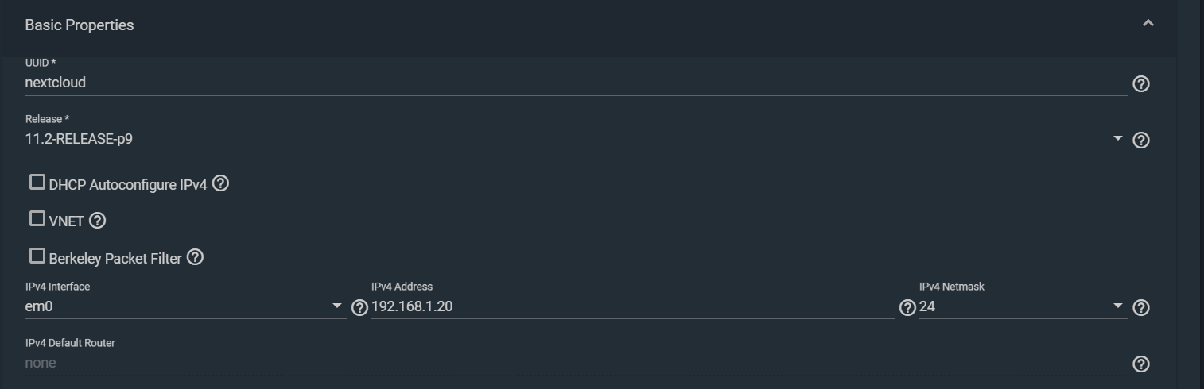Open help icon for IPv4 Default Router

point(1140,364)
